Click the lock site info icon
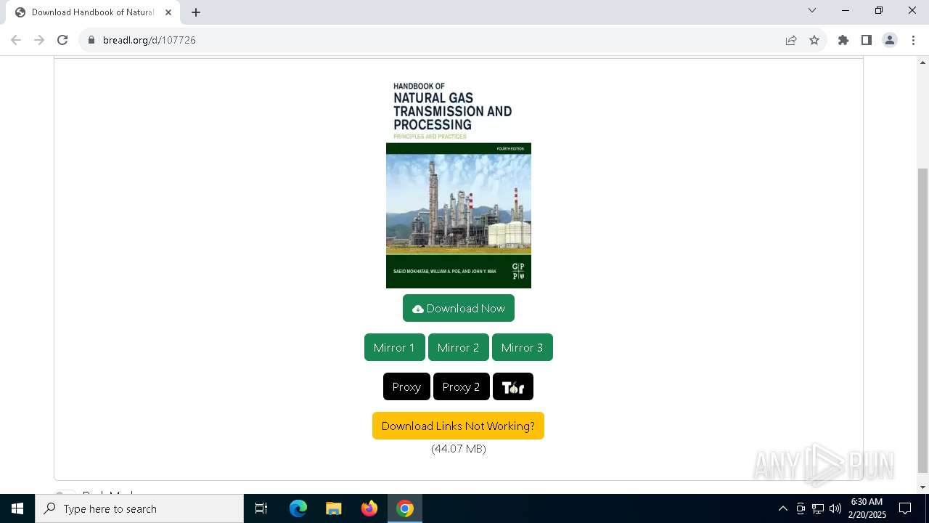The image size is (929, 523). tap(91, 40)
